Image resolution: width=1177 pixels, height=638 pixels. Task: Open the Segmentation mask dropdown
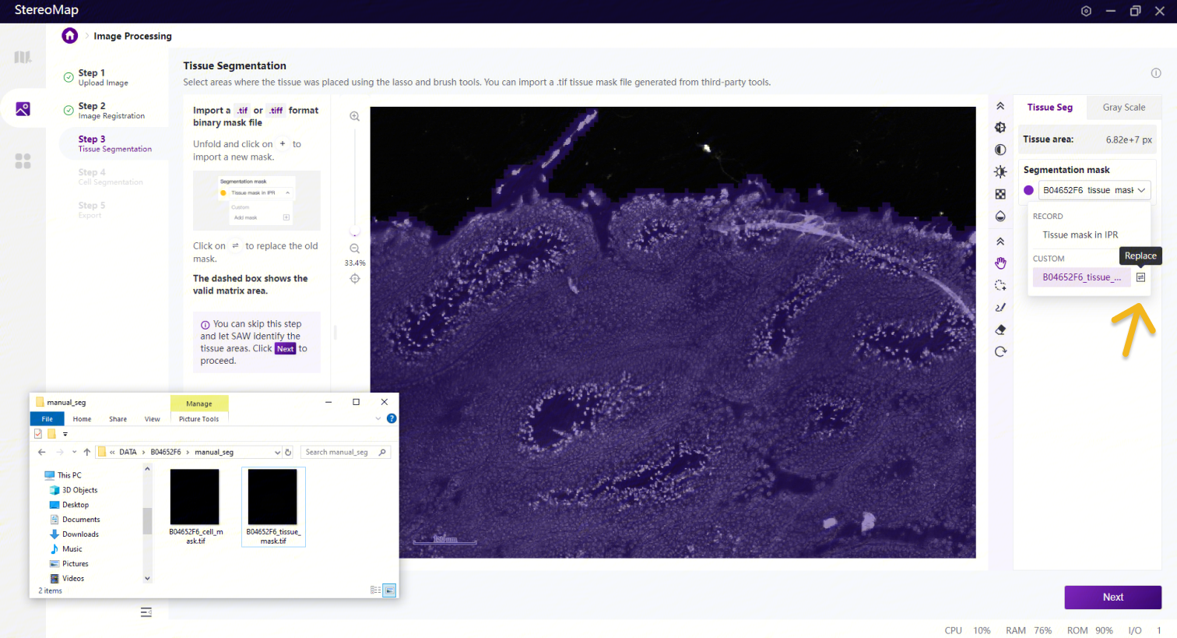(x=1094, y=190)
